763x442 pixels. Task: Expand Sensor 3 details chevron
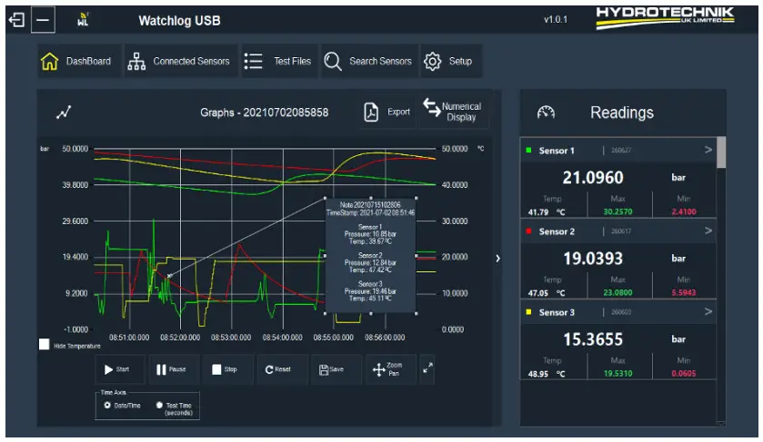coord(708,312)
